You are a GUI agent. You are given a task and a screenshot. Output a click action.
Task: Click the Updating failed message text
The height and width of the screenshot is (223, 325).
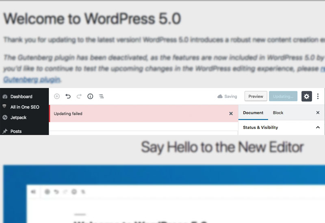pos(68,114)
